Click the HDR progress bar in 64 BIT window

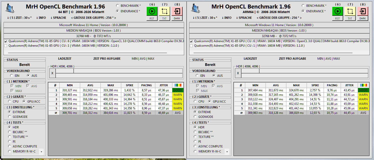119,73
